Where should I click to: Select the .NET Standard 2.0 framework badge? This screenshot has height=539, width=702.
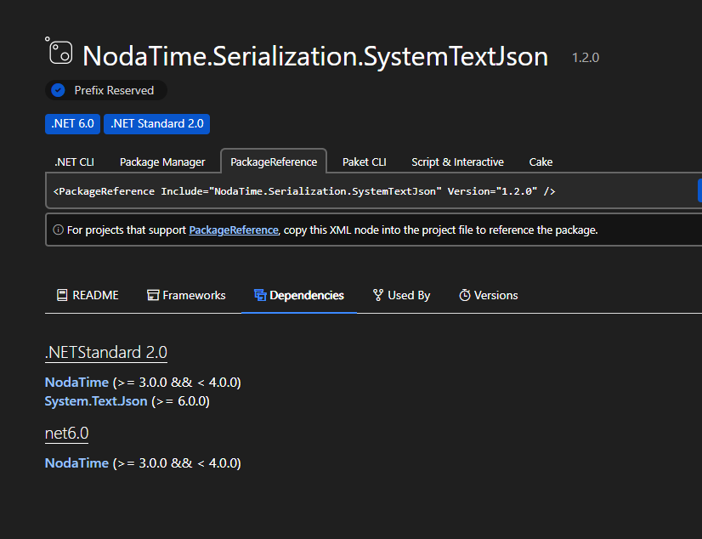click(156, 123)
